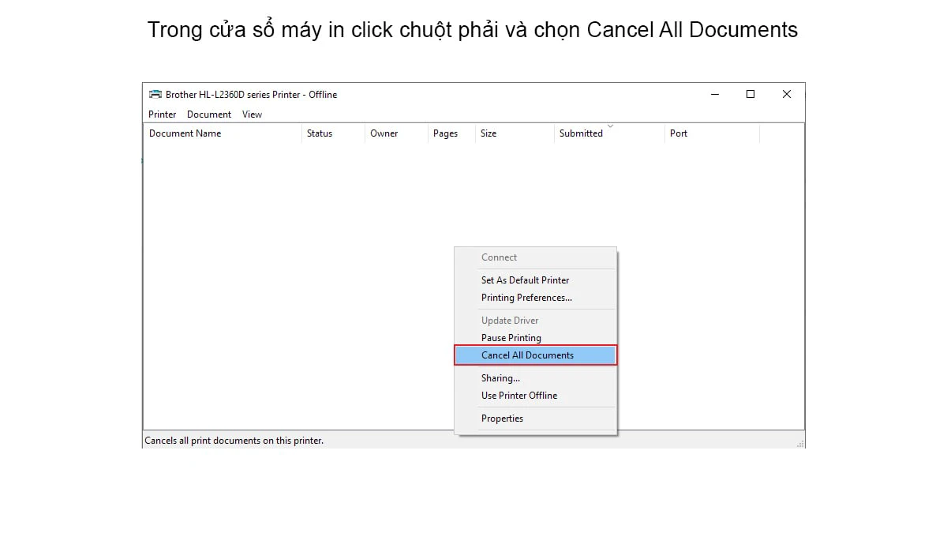Sort by Port column header

(x=713, y=133)
